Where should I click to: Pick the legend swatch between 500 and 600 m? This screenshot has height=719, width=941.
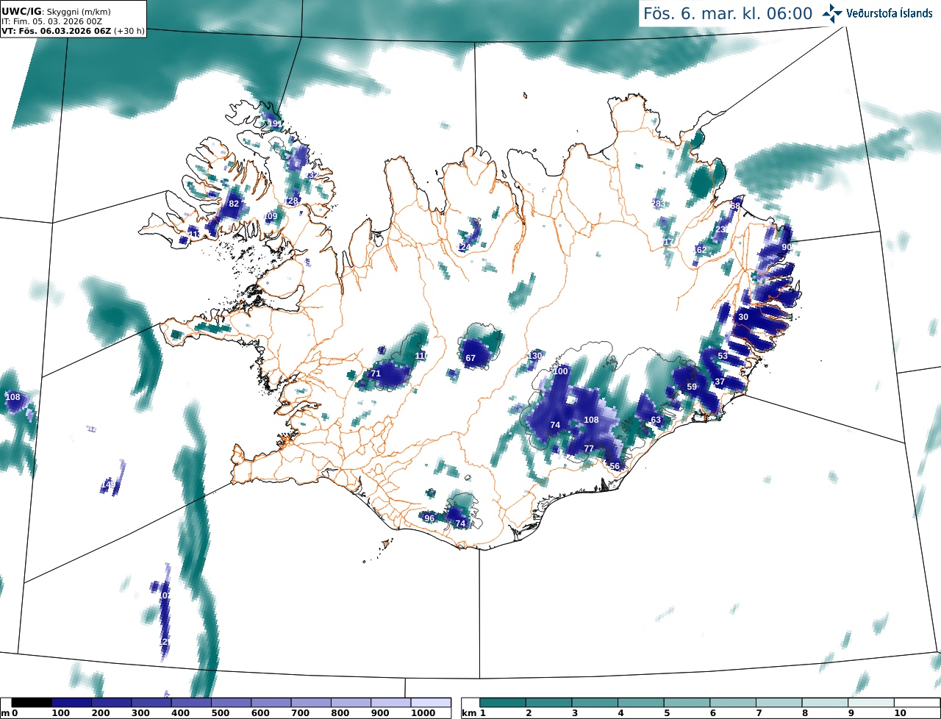click(231, 703)
